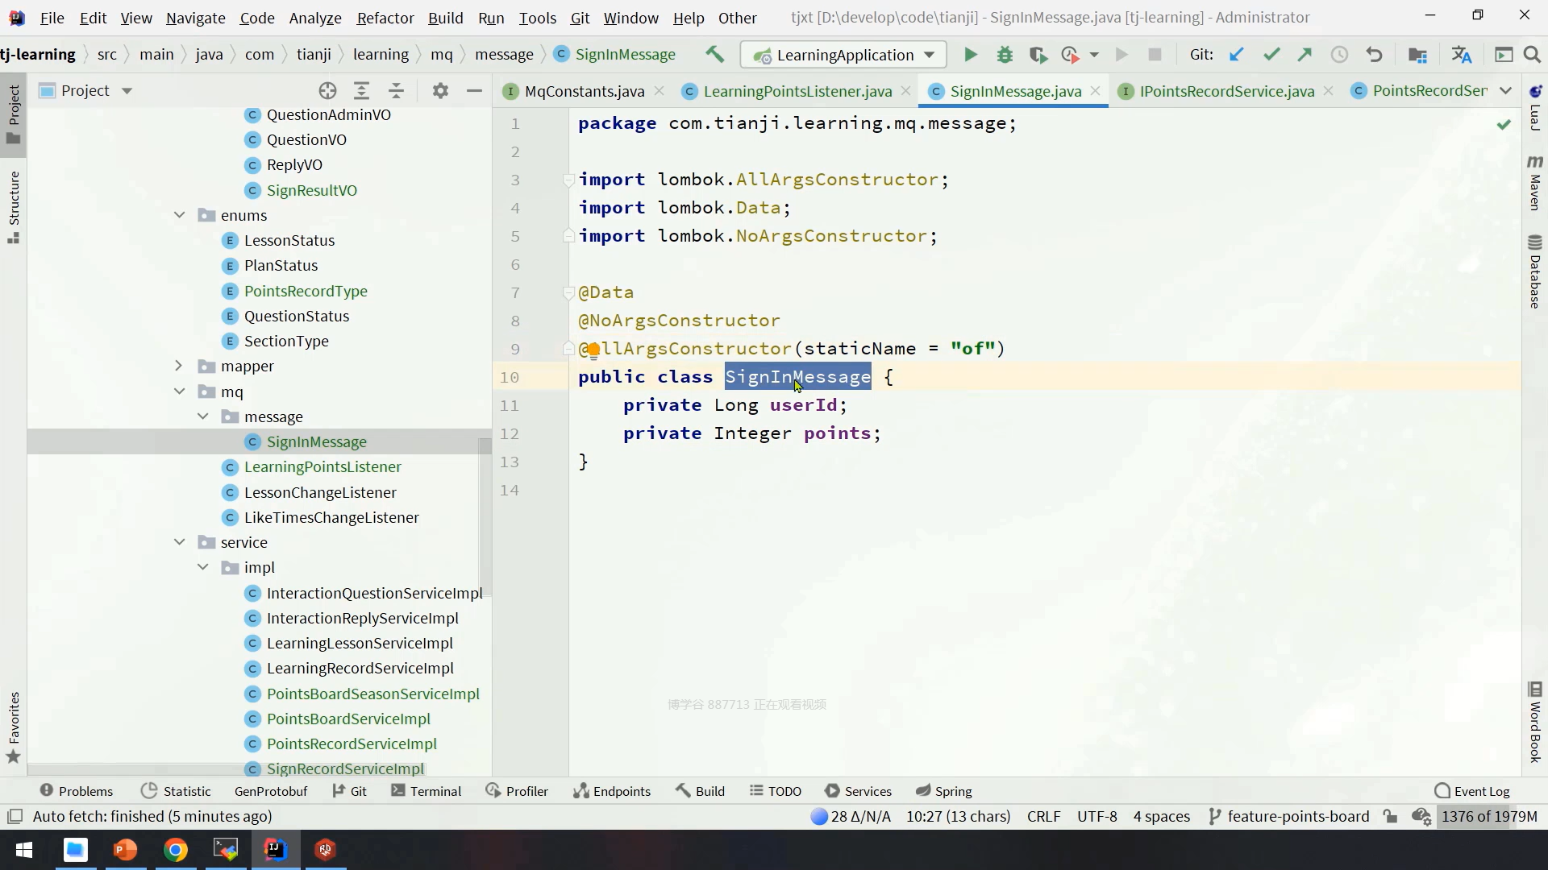The width and height of the screenshot is (1548, 870).
Task: Click the feature-points-board branch widget
Action: pos(1289,816)
